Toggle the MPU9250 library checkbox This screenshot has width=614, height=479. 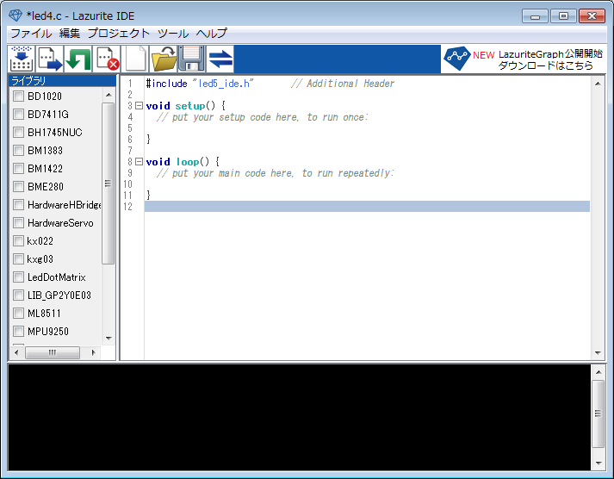(18, 331)
